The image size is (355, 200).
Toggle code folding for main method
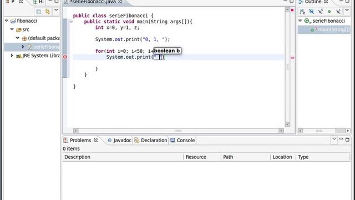click(x=71, y=22)
